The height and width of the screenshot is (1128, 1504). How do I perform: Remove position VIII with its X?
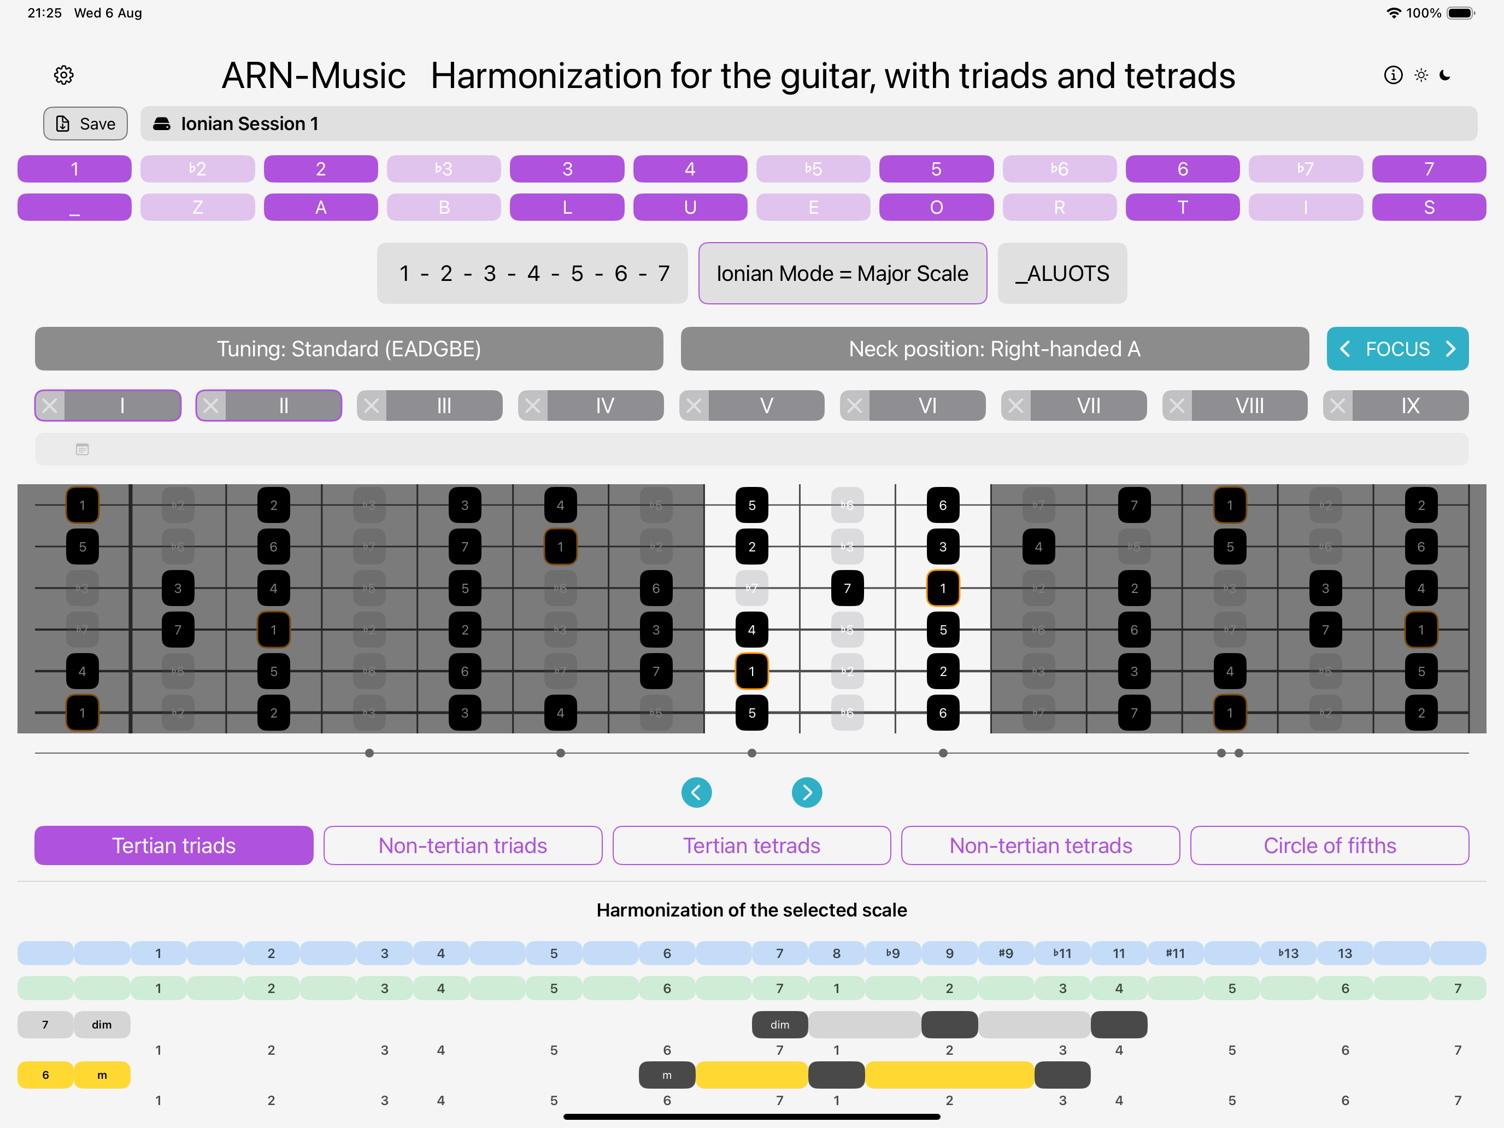tap(1177, 406)
